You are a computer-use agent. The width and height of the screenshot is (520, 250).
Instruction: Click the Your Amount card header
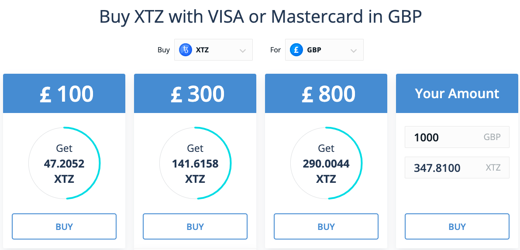[457, 93]
